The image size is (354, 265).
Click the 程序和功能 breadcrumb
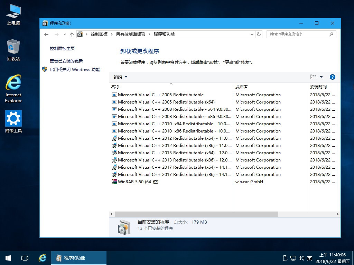(x=164, y=34)
